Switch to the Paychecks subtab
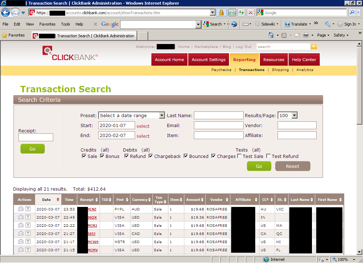This screenshot has width=363, height=263. point(221,70)
